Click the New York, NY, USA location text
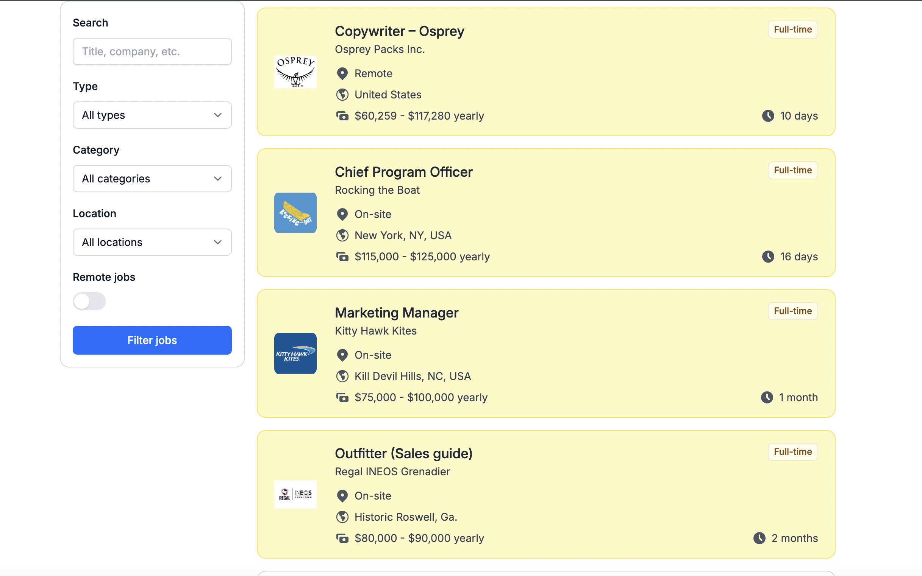This screenshot has height=576, width=922. (x=403, y=235)
